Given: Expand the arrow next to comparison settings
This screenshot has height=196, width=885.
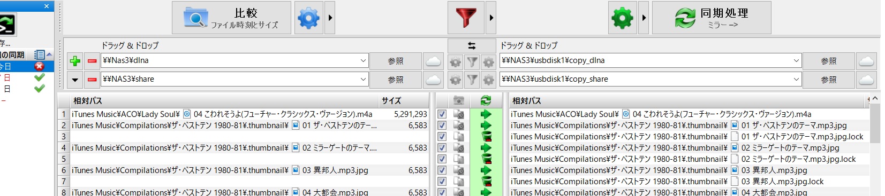Looking at the screenshot, I should (330, 18).
